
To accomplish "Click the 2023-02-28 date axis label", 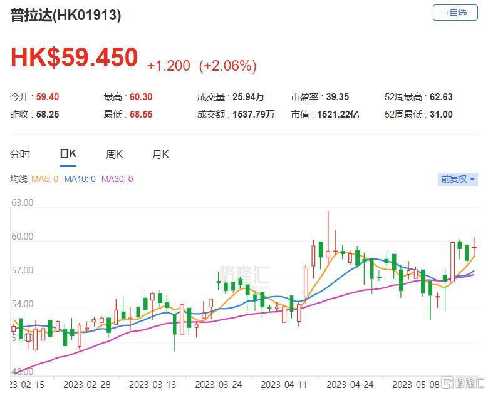I will (87, 385).
